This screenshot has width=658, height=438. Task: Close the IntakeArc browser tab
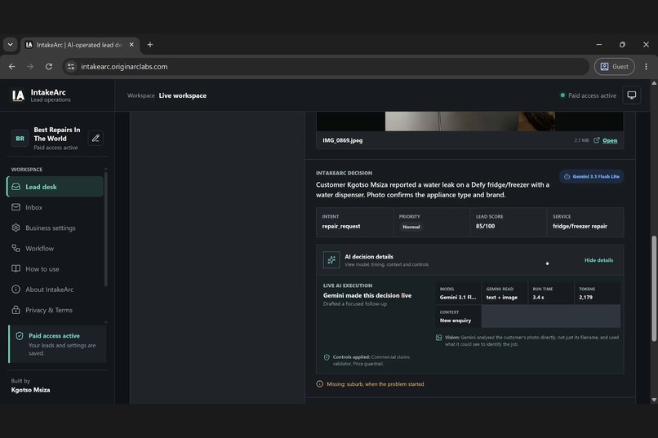click(131, 44)
